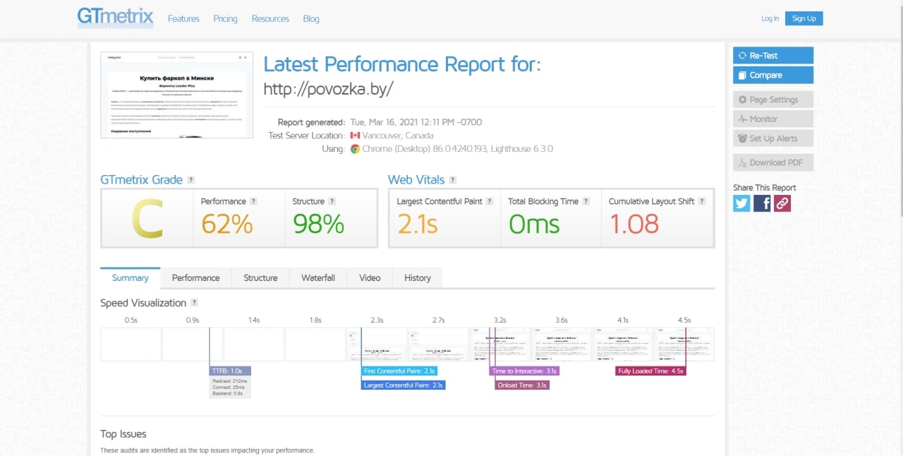Click the filmstrip frame at 0.5s
Screen dimensions: 903x456
(131, 344)
